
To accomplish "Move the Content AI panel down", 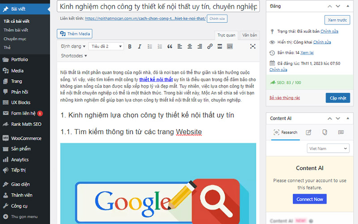I will click(x=338, y=118).
